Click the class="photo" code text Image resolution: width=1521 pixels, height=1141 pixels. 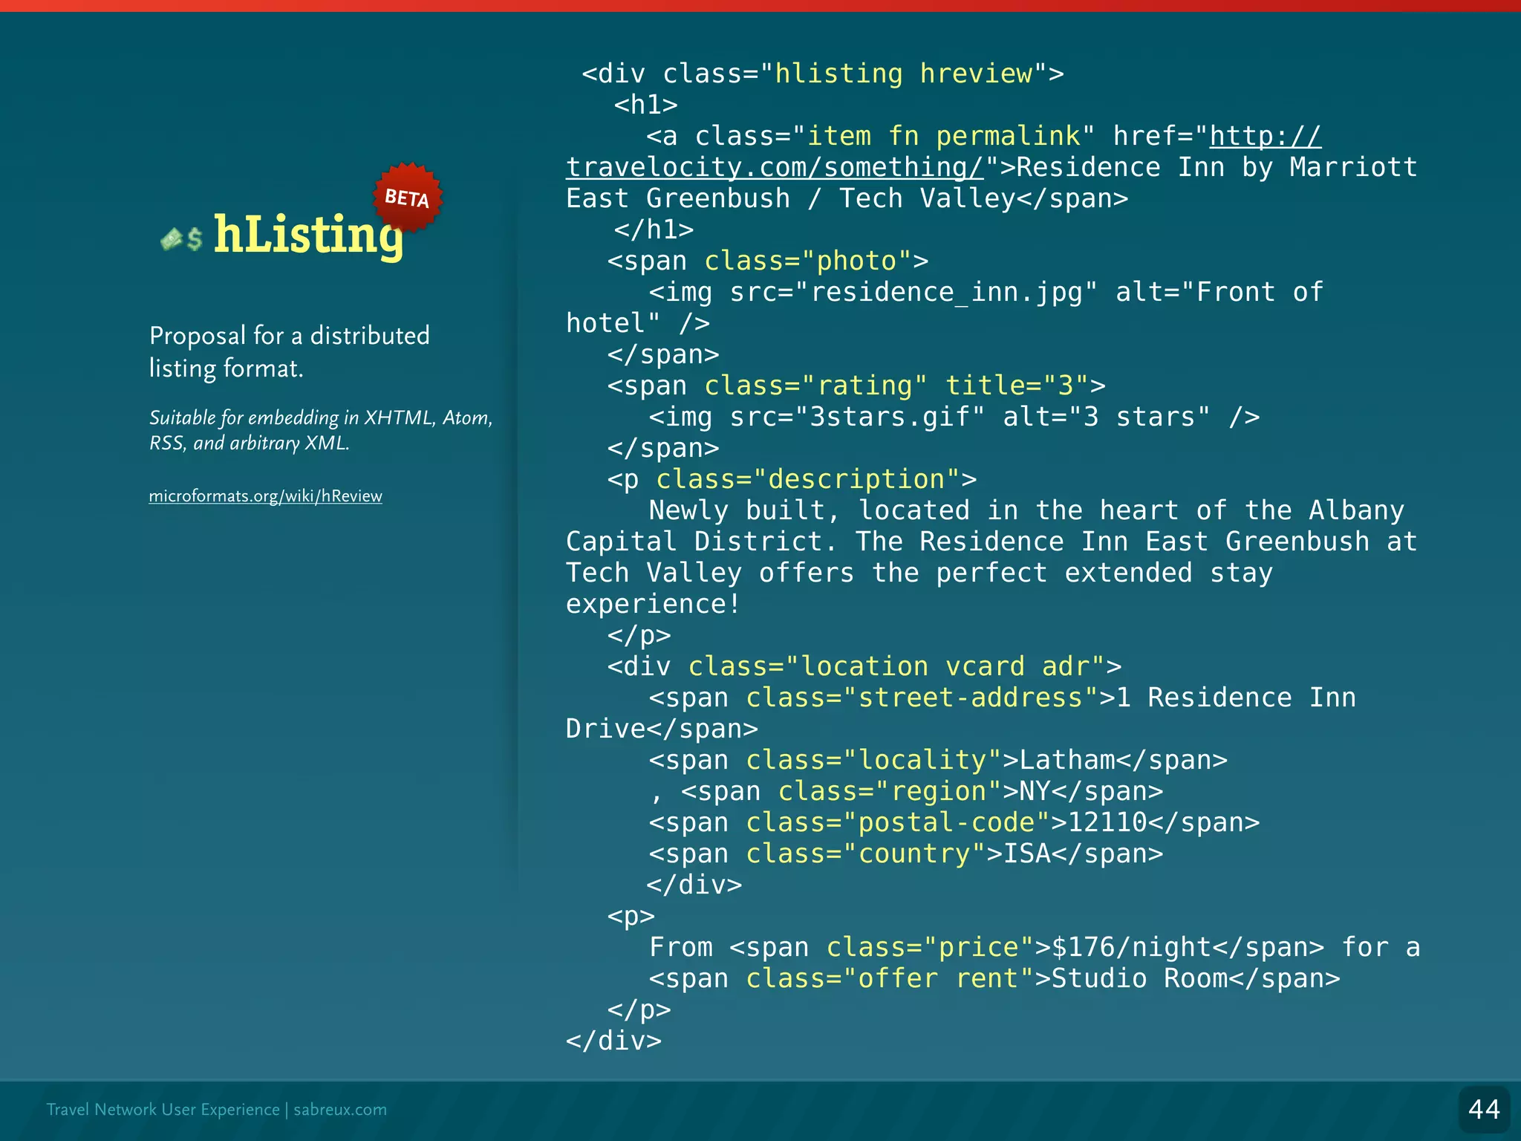(808, 261)
